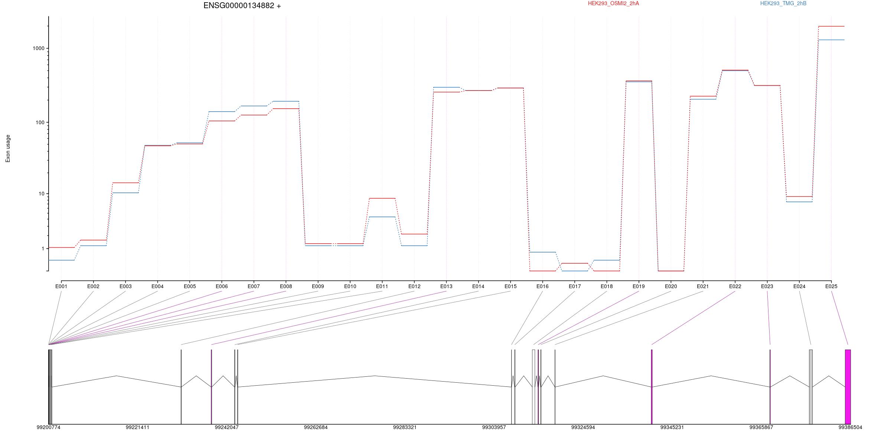
Task: Click the y-axis tick label 1000
Action: (x=39, y=48)
